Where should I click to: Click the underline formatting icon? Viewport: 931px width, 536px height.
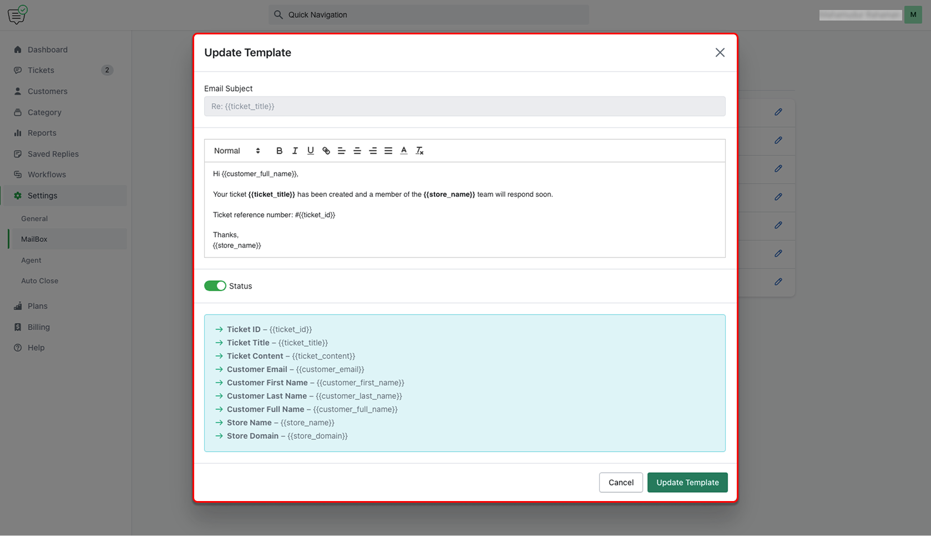click(310, 151)
